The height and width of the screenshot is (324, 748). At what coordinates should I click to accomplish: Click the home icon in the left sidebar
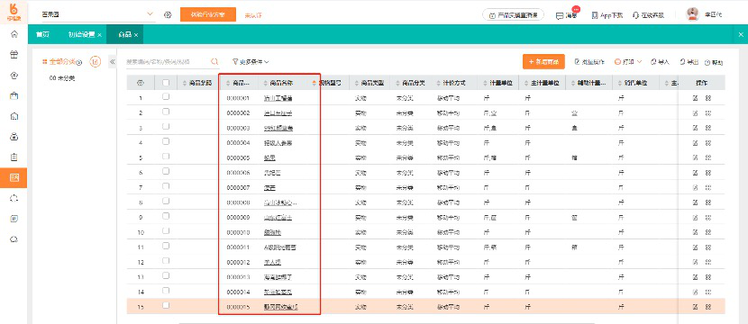pyautogui.click(x=14, y=34)
